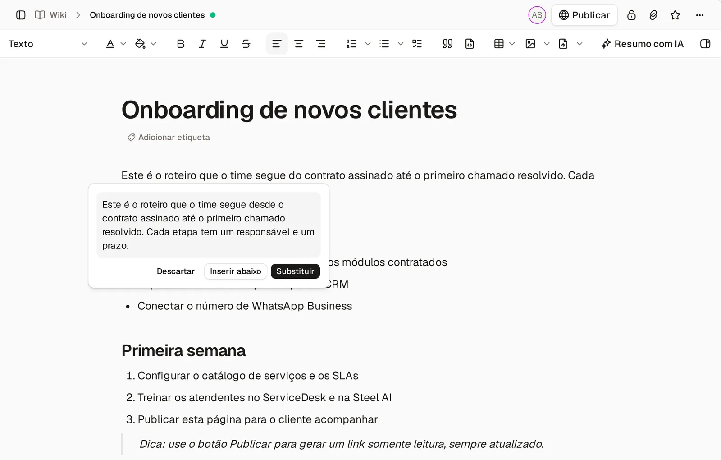The width and height of the screenshot is (721, 460).
Task: Click Inserir abaixo button
Action: click(235, 271)
